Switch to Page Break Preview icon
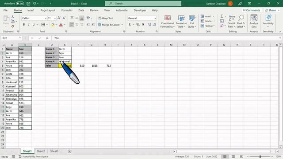Image resolution: width=283 pixels, height=159 pixels. click(241, 156)
